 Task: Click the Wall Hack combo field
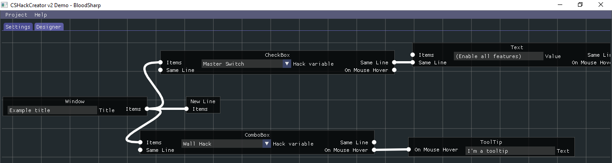point(226,144)
